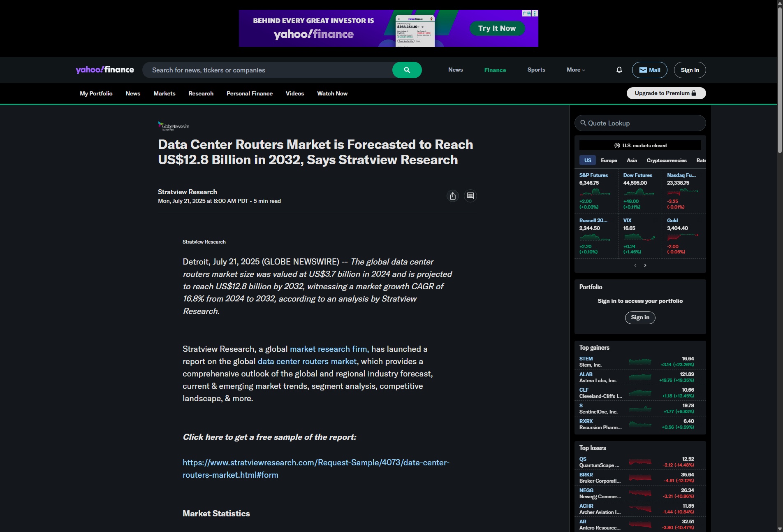Open the market research firm link
The image size is (783, 532).
point(329,349)
